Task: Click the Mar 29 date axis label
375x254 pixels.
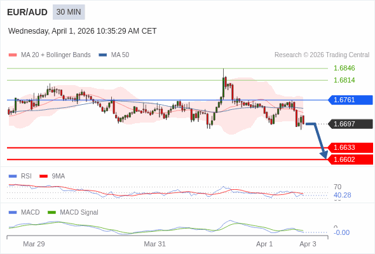Action: tap(34, 244)
